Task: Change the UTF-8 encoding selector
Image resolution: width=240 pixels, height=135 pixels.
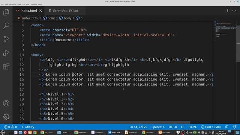Action: [172, 127]
